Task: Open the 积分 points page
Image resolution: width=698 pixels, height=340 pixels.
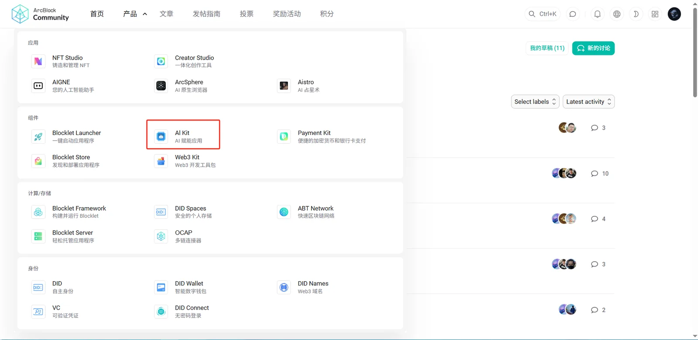Action: (327, 14)
